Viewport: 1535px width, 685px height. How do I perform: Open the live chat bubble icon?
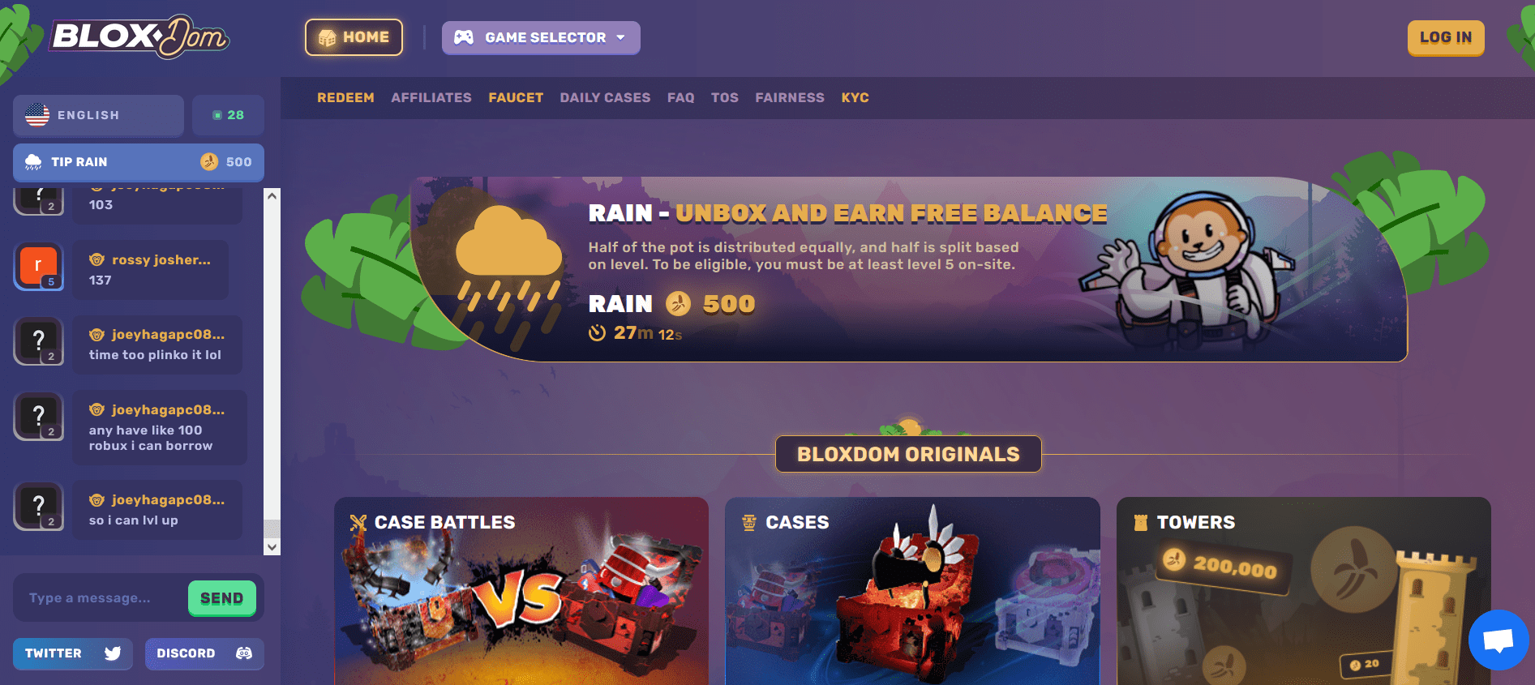pyautogui.click(x=1499, y=640)
